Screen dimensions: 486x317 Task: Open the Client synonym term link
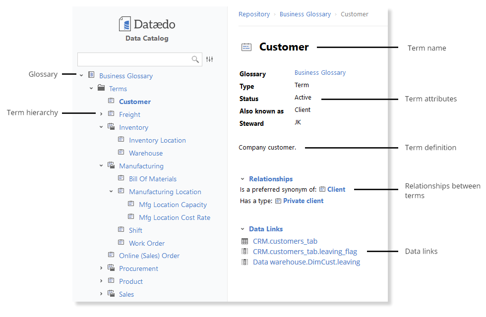tap(336, 189)
